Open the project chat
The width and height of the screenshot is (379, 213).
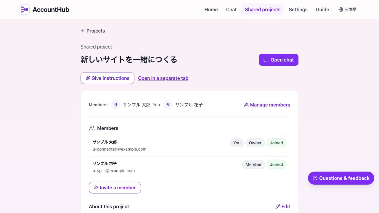[x=279, y=60]
